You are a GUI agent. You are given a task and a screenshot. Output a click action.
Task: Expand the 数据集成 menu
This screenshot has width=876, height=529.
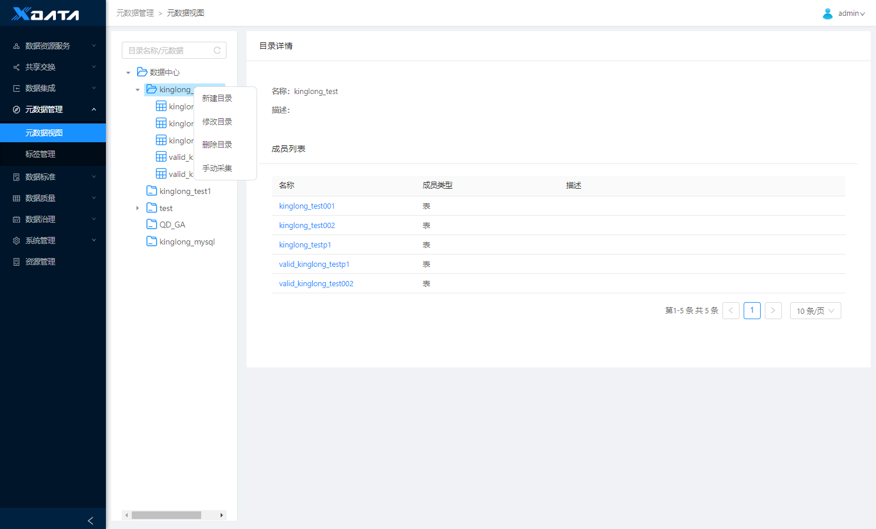coord(94,88)
